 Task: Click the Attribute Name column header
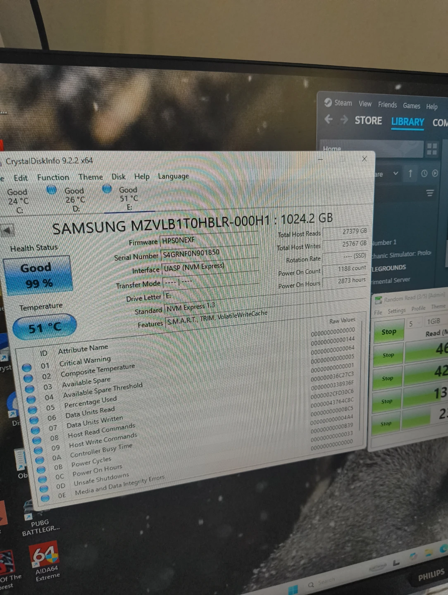pos(83,349)
